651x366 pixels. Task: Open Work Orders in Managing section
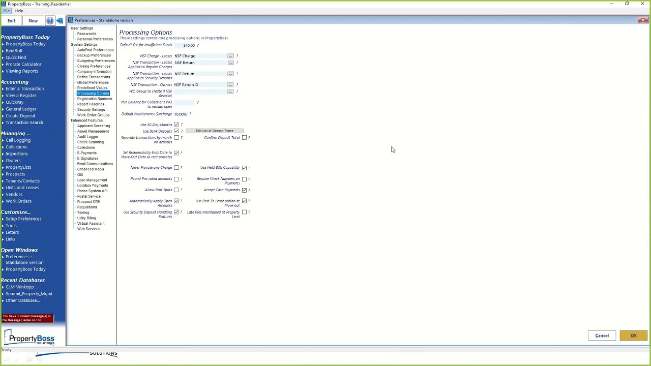tap(18, 201)
